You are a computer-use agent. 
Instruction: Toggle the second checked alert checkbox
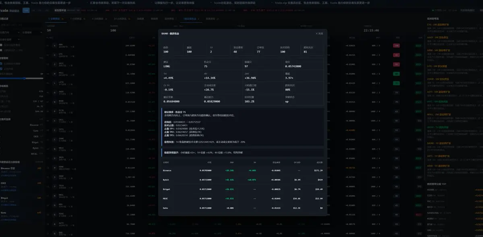tap(1, 69)
